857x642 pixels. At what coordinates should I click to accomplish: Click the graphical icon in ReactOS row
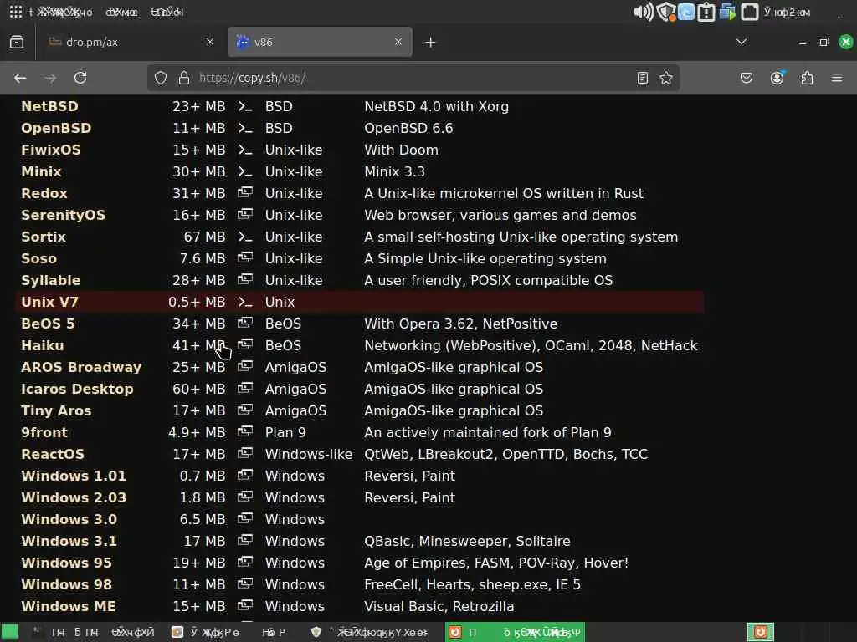pos(245,453)
